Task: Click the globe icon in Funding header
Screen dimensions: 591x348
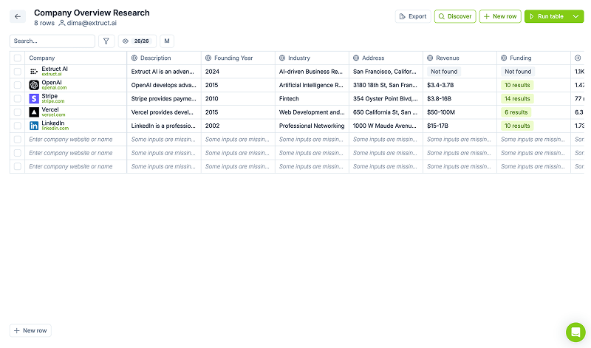Action: point(504,58)
